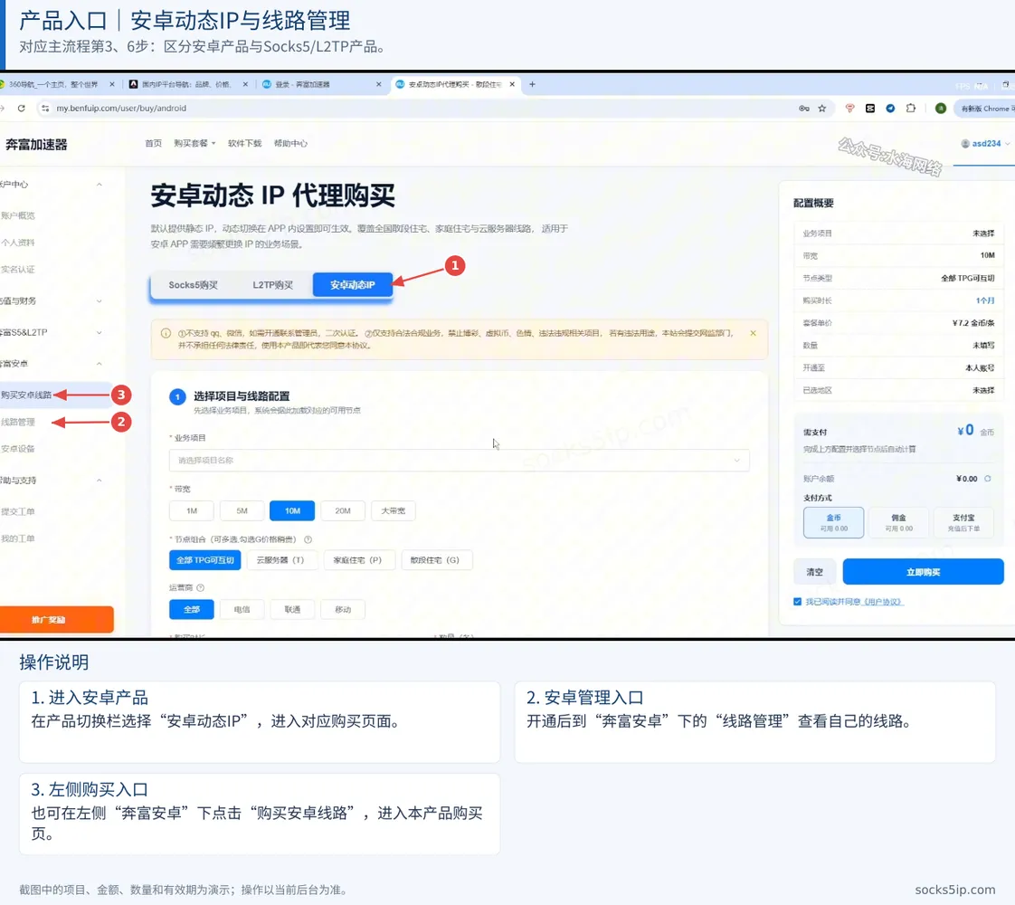
Task: Refresh account balance icon beside ¥0.00
Action: (988, 479)
